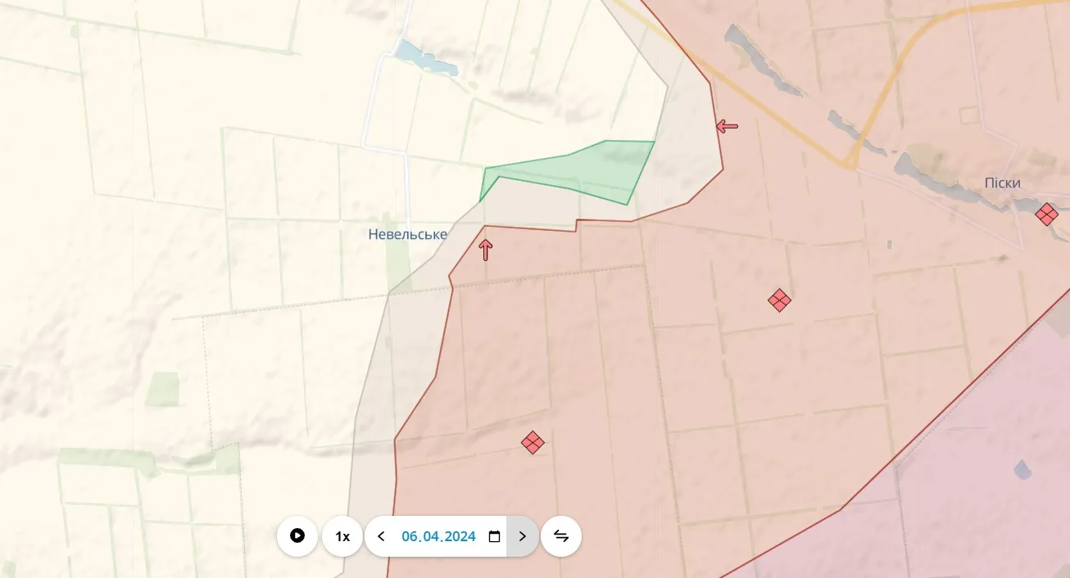Open the calendar date picker icon

click(494, 536)
